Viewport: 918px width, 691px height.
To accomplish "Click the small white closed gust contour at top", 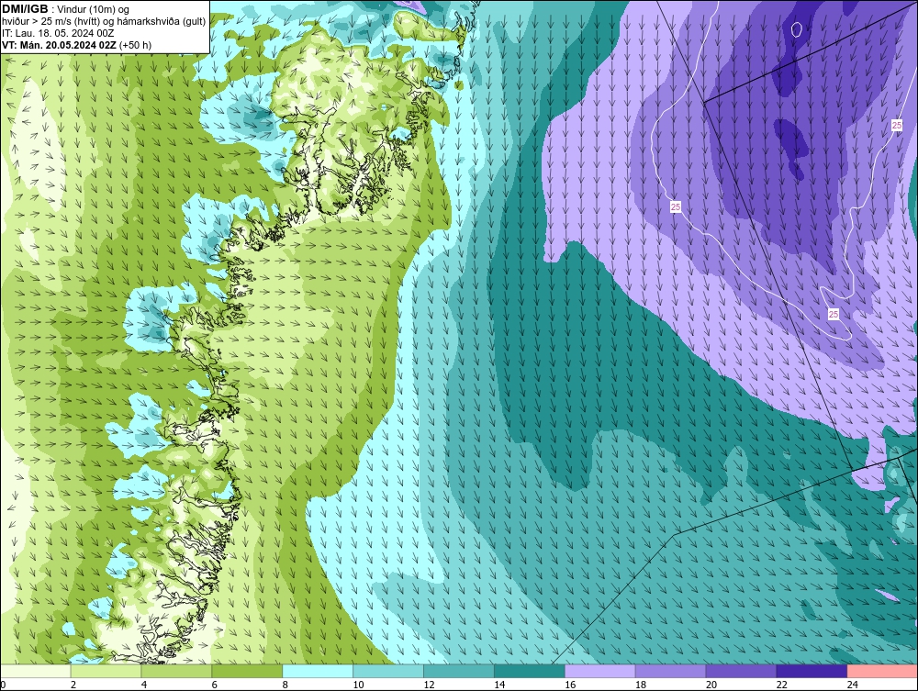I will click(796, 28).
